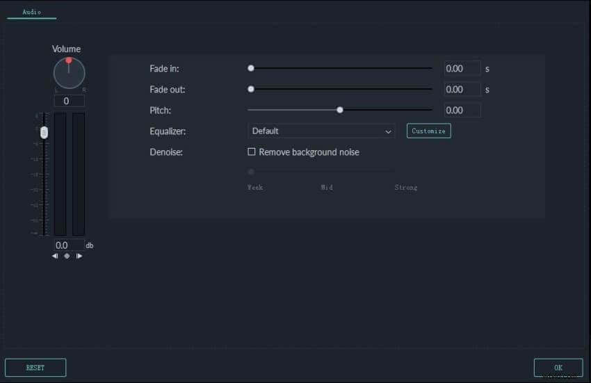
Task: Click the weakest denoise level label
Action: click(255, 188)
